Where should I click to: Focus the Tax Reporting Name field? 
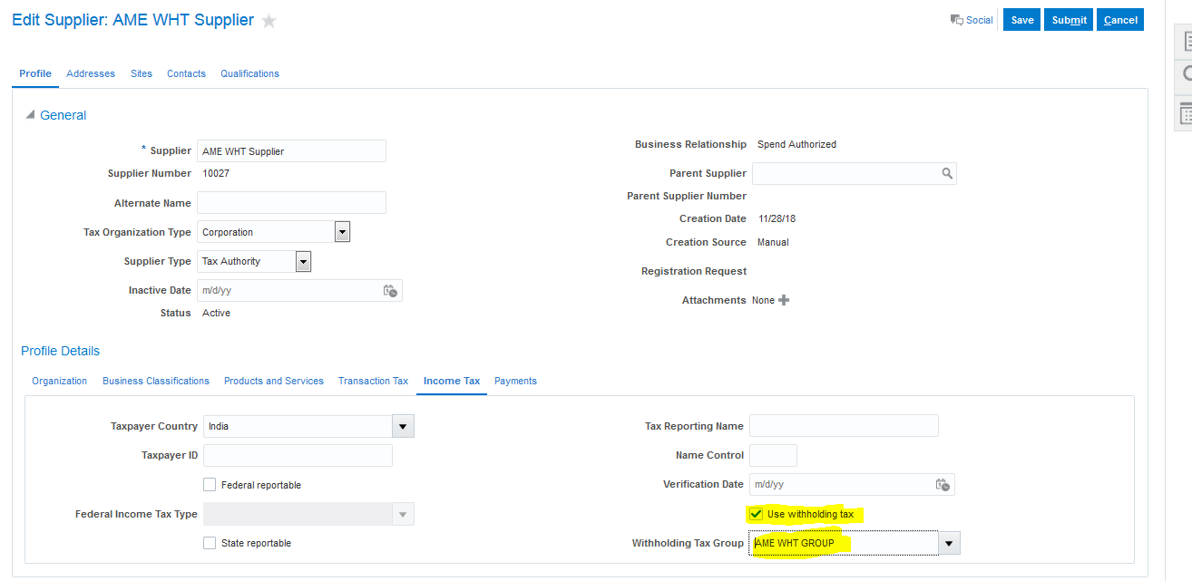pos(844,426)
